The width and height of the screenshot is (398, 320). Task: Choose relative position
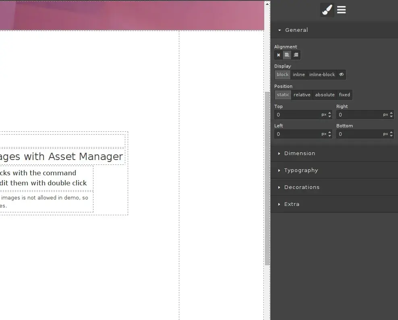(x=302, y=95)
